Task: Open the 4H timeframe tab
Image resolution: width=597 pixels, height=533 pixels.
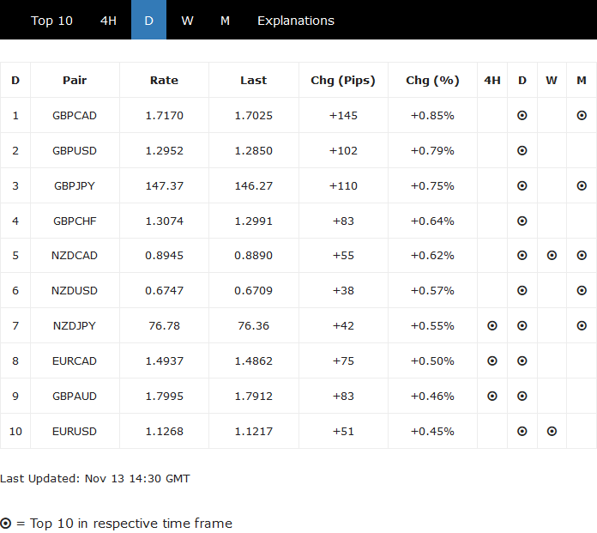Action: [x=108, y=21]
